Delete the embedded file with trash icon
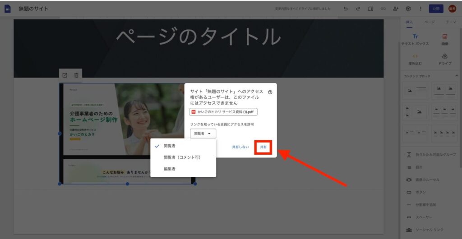Viewport: 462px width, 239px height. (76, 75)
